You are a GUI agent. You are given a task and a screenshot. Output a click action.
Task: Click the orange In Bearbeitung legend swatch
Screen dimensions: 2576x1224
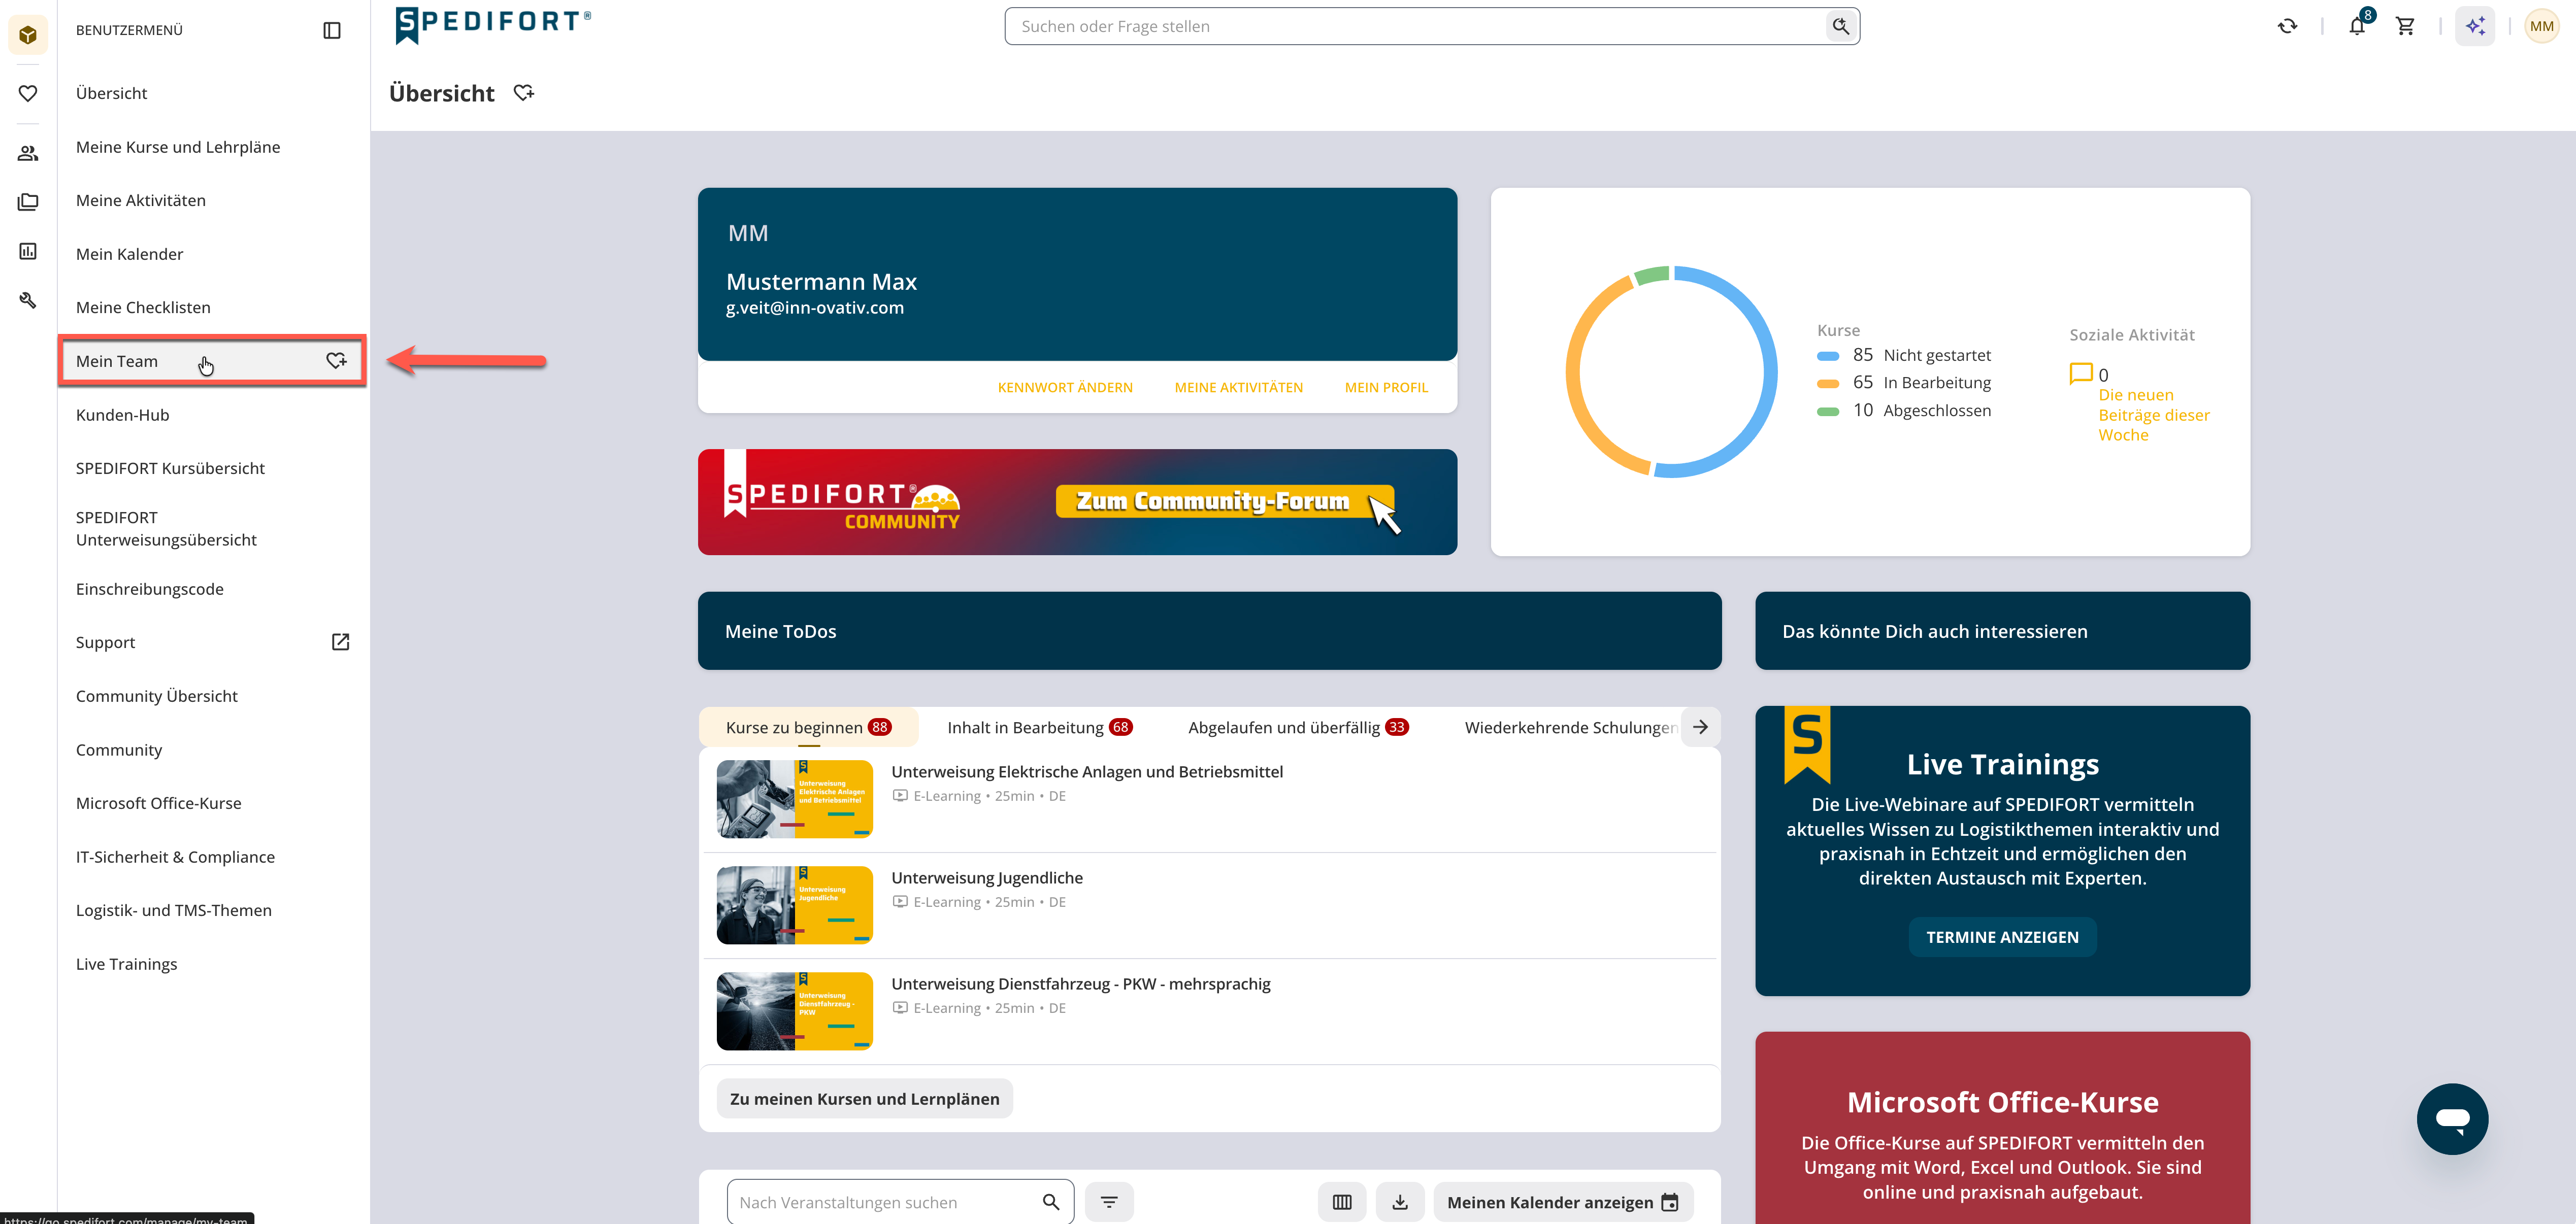coord(1828,383)
